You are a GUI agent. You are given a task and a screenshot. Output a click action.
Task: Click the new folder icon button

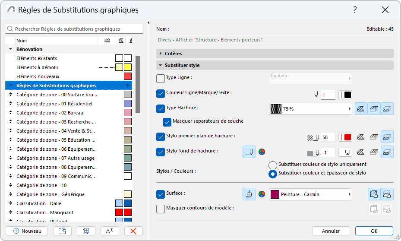coord(63,231)
